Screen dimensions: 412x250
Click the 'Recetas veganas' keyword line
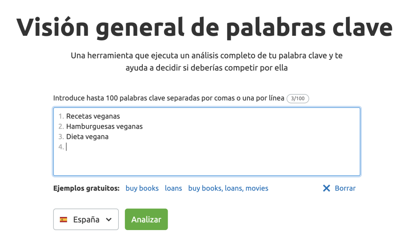[x=93, y=116]
